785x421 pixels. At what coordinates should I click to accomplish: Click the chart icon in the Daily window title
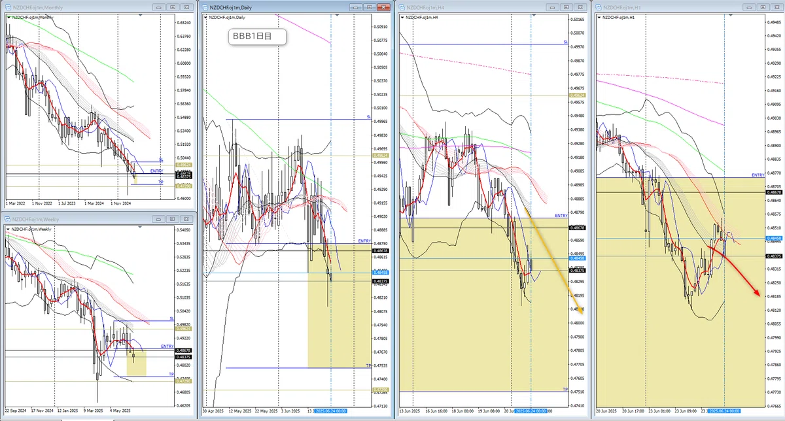[x=205, y=7]
